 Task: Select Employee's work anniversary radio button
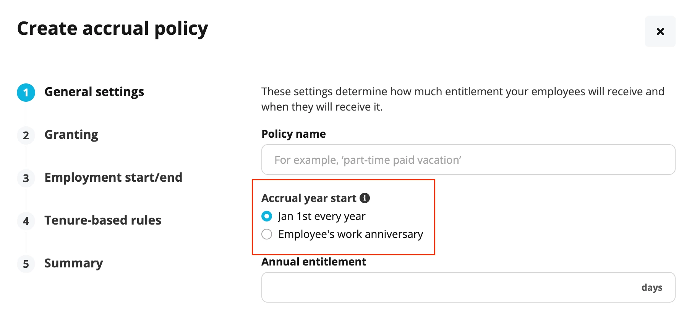tap(267, 234)
